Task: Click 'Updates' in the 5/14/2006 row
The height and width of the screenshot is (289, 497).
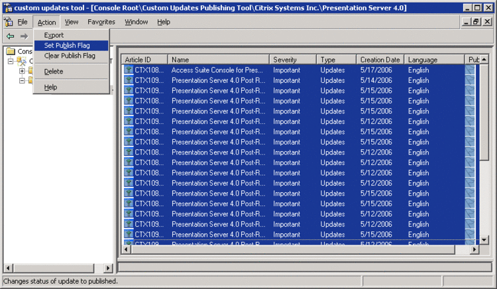Action: (333, 80)
